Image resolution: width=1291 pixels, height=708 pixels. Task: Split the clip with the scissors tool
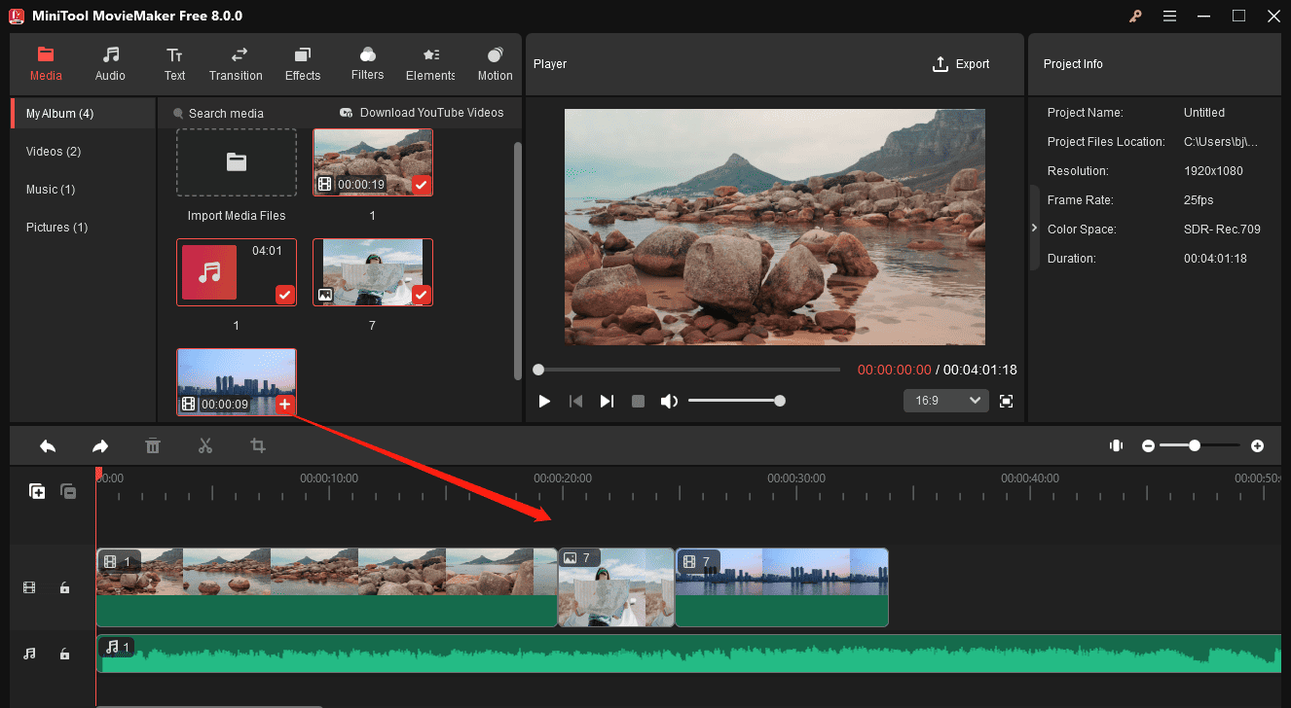point(205,445)
